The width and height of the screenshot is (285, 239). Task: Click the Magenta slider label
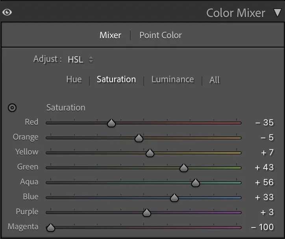coord(23,227)
